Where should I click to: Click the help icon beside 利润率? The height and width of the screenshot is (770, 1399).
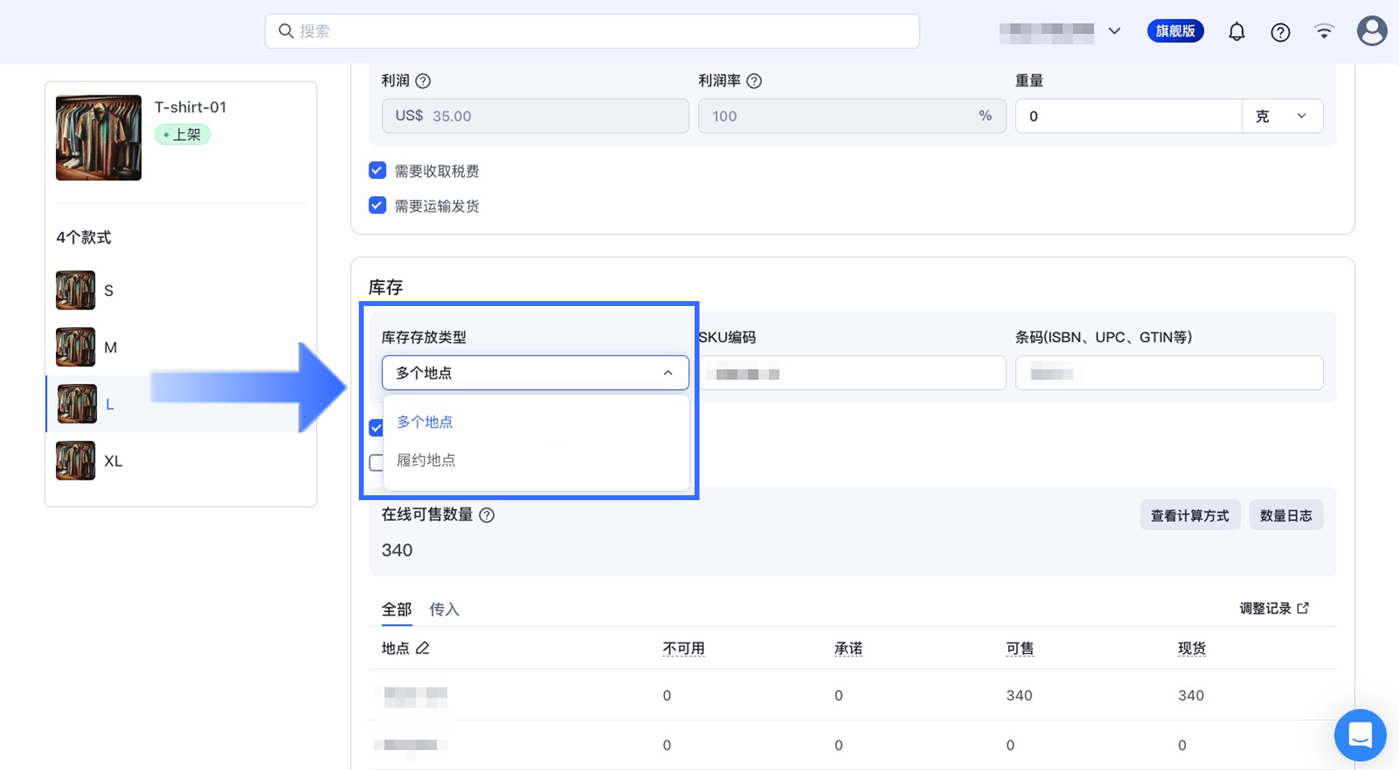pos(754,81)
